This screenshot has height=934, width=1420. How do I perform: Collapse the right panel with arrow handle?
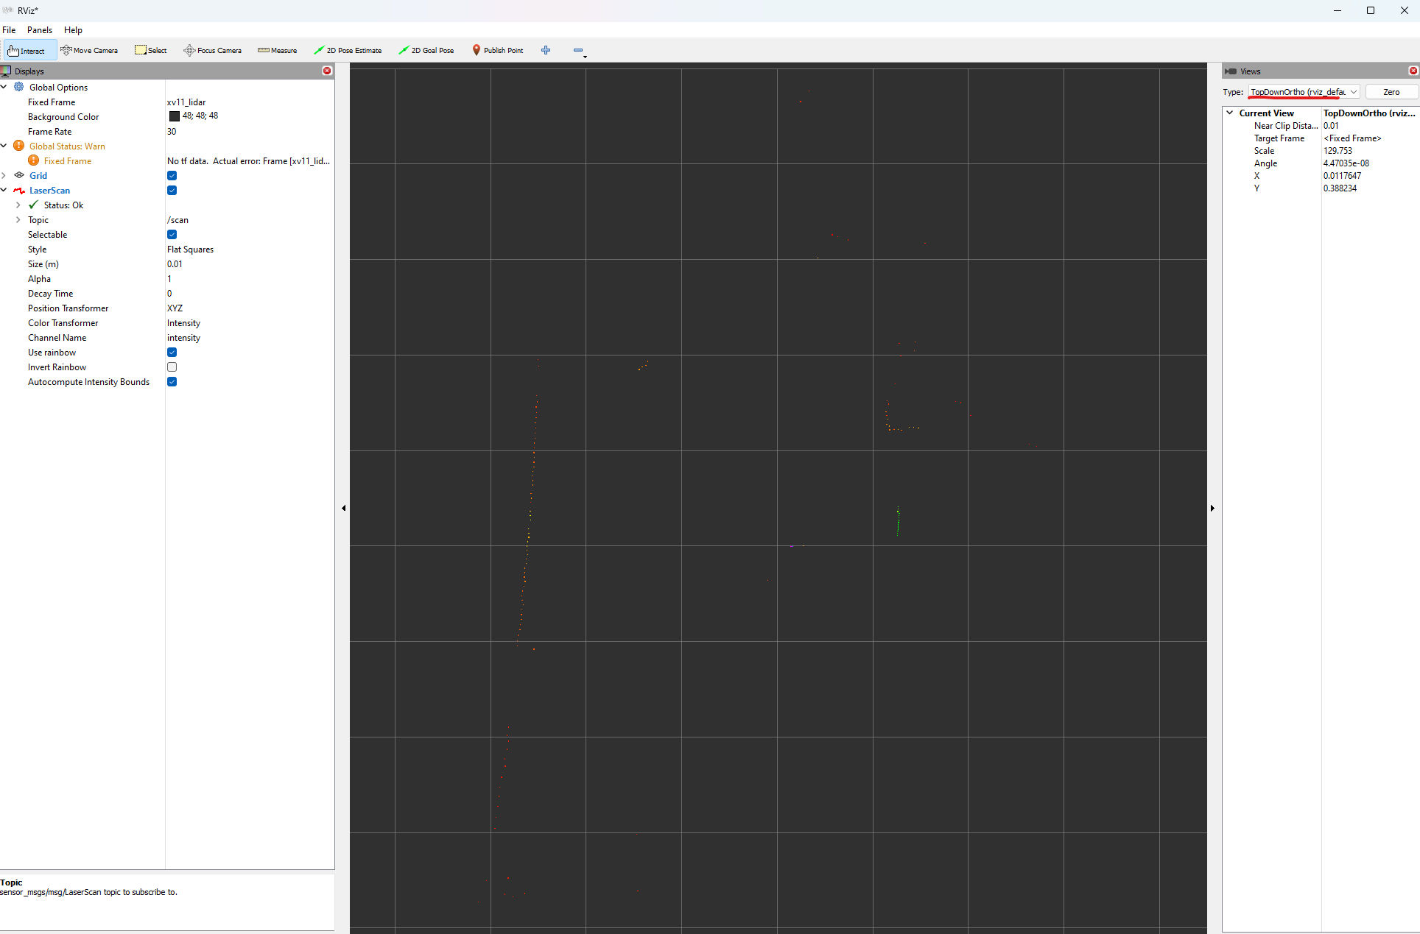pos(1212,508)
